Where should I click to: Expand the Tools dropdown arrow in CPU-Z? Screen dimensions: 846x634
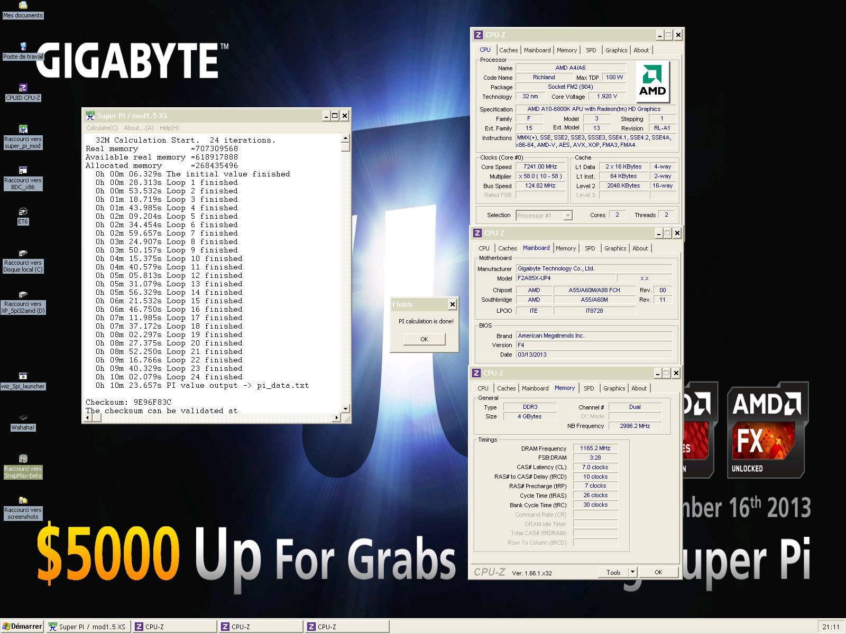(x=632, y=572)
